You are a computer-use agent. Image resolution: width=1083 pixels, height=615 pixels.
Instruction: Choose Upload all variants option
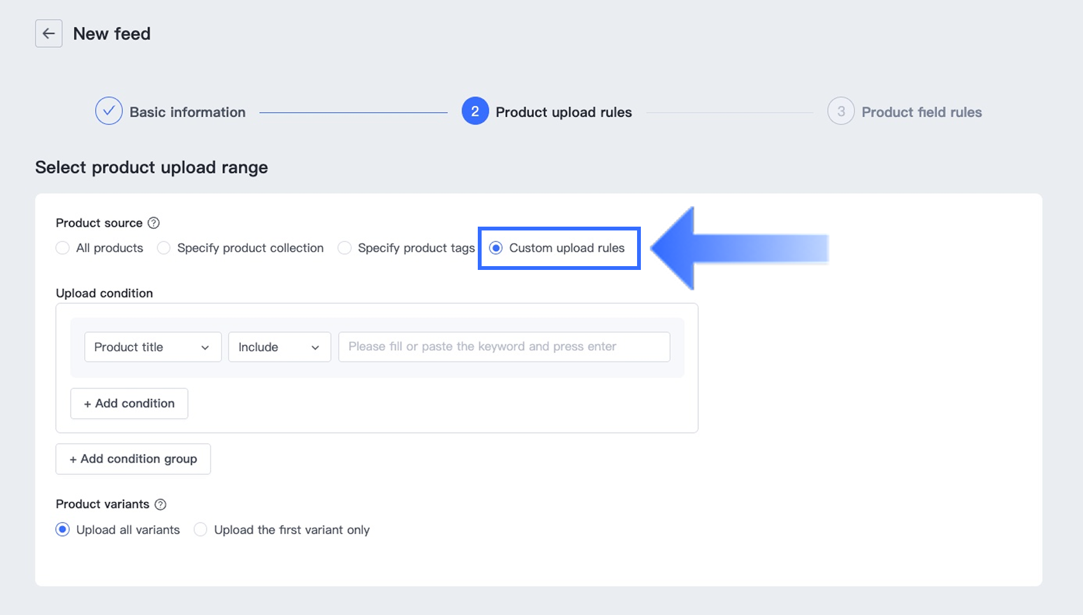(x=62, y=530)
